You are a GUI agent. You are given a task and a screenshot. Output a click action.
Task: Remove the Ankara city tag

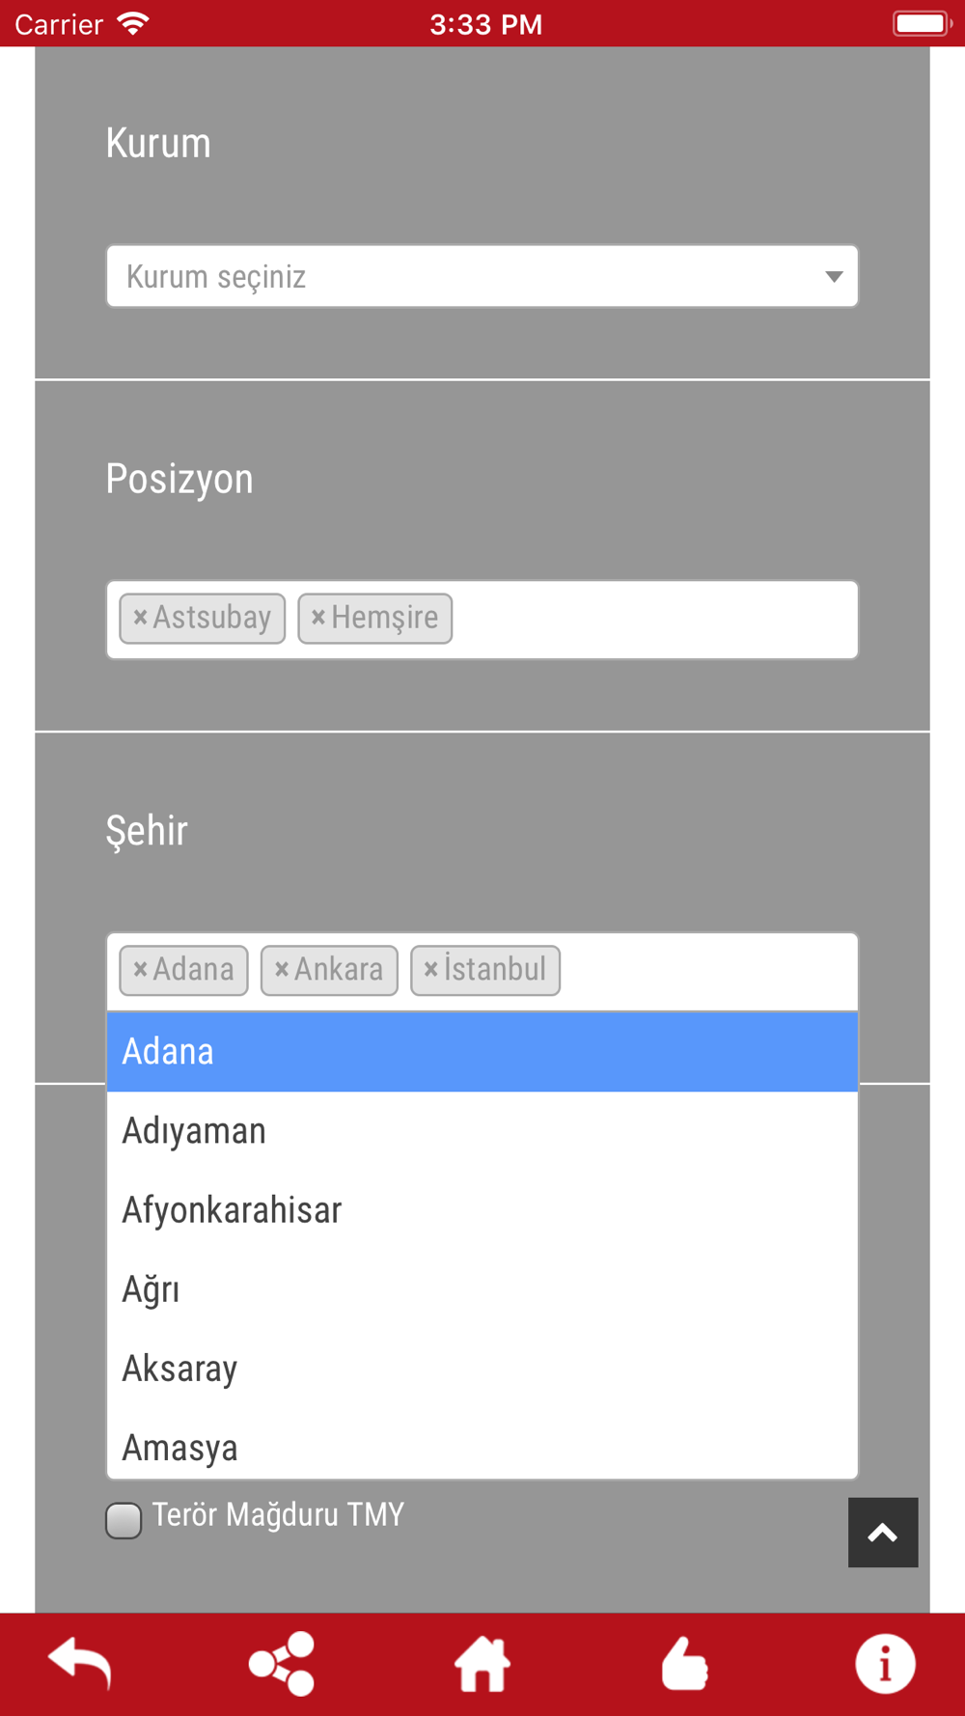[282, 969]
